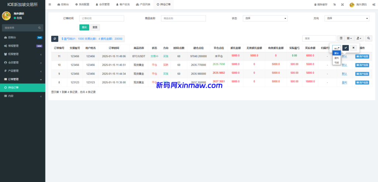
Task: Cancel the inline edit with the X button
Action: pyautogui.click(x=353, y=48)
